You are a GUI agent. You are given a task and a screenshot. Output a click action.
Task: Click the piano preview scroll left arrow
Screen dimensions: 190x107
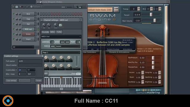point(42,89)
